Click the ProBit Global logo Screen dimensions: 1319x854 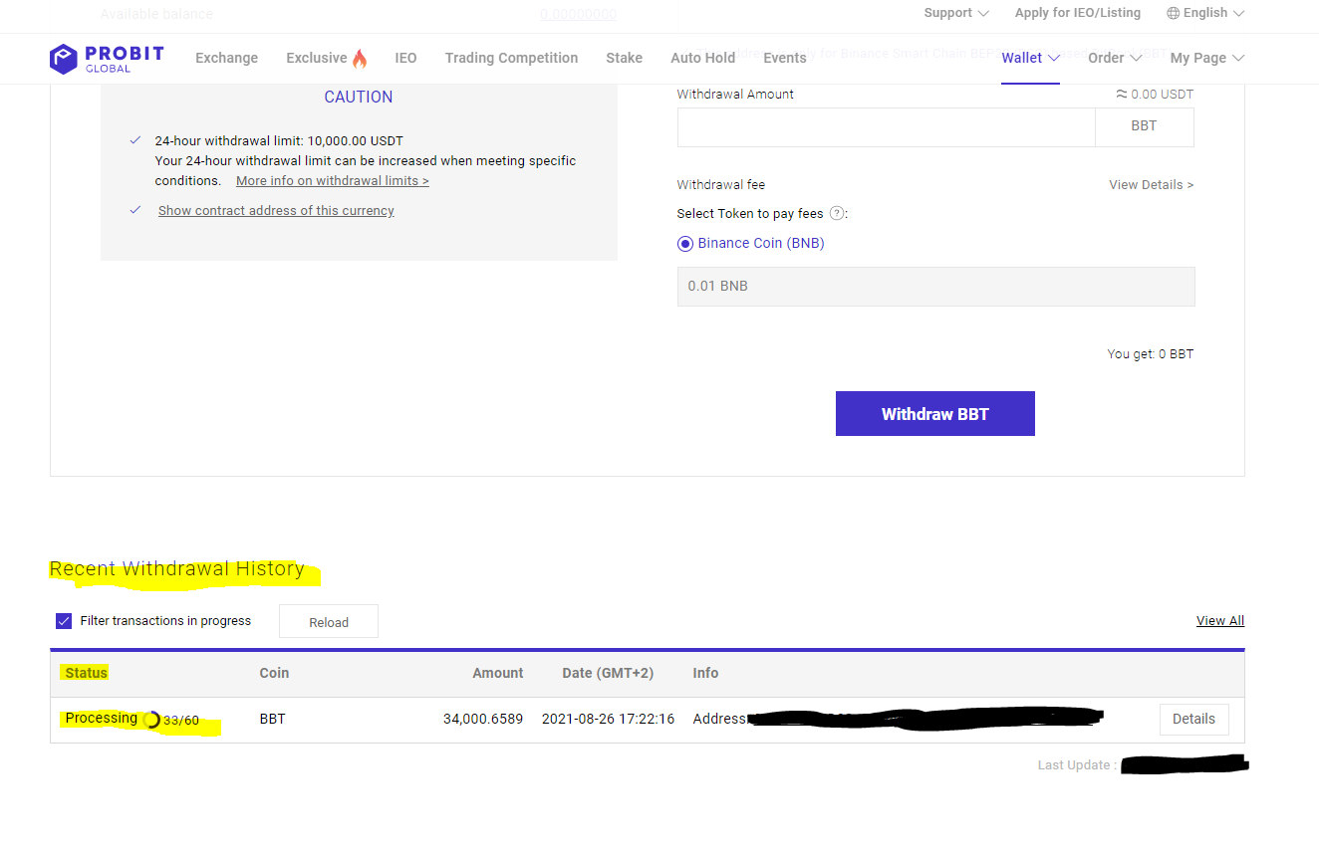107,58
